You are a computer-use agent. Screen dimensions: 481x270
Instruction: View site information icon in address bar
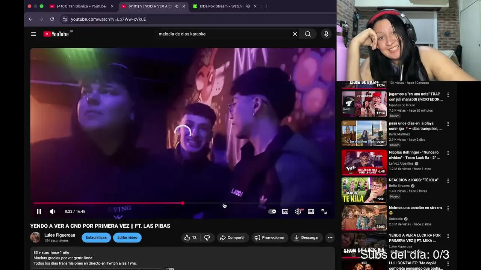coord(65,19)
